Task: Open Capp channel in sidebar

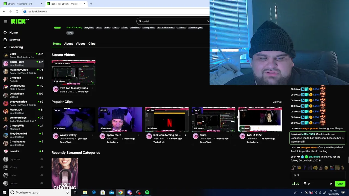Action: tap(23, 55)
